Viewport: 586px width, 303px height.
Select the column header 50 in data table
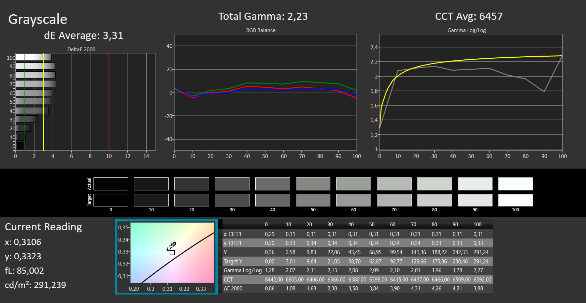click(x=372, y=225)
